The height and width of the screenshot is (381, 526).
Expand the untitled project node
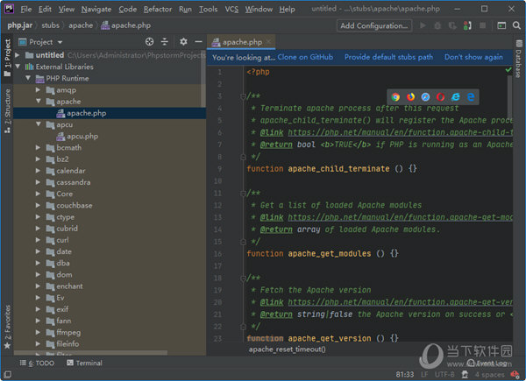18,55
